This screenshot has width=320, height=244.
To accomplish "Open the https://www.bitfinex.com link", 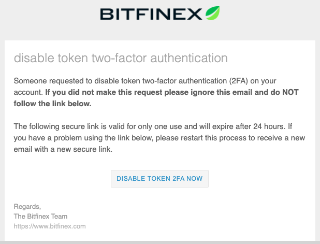I will [x=50, y=226].
